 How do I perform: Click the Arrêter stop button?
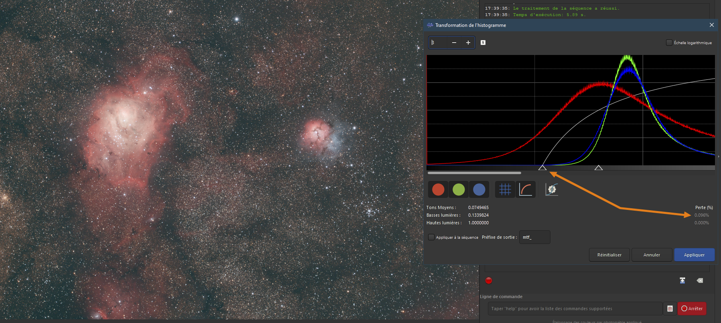coord(692,309)
